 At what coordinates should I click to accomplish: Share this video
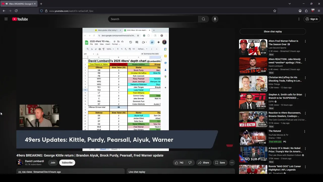[x=203, y=163]
